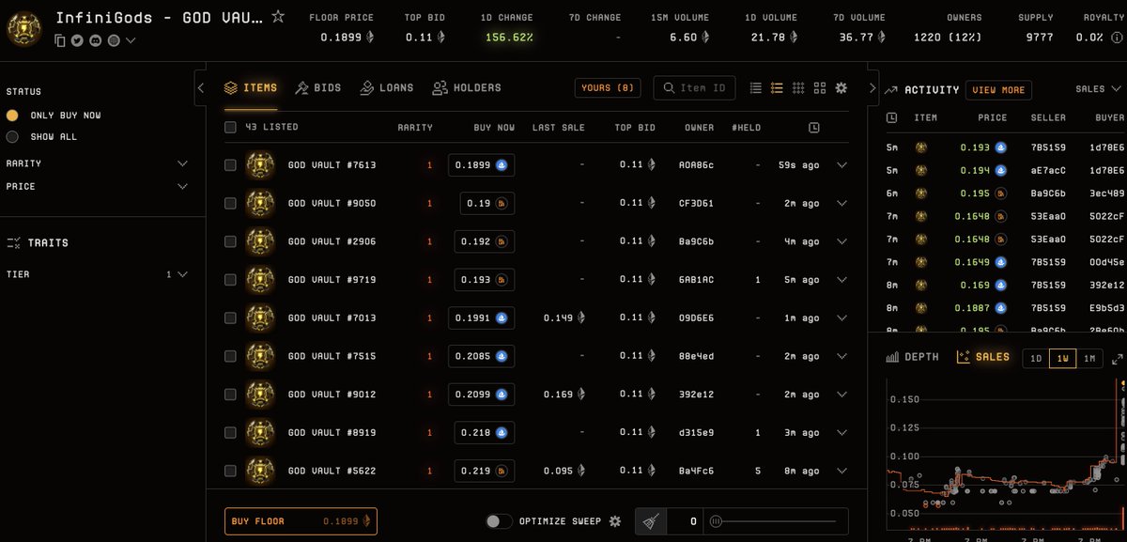
Task: Click the Item ID search field
Action: click(694, 87)
